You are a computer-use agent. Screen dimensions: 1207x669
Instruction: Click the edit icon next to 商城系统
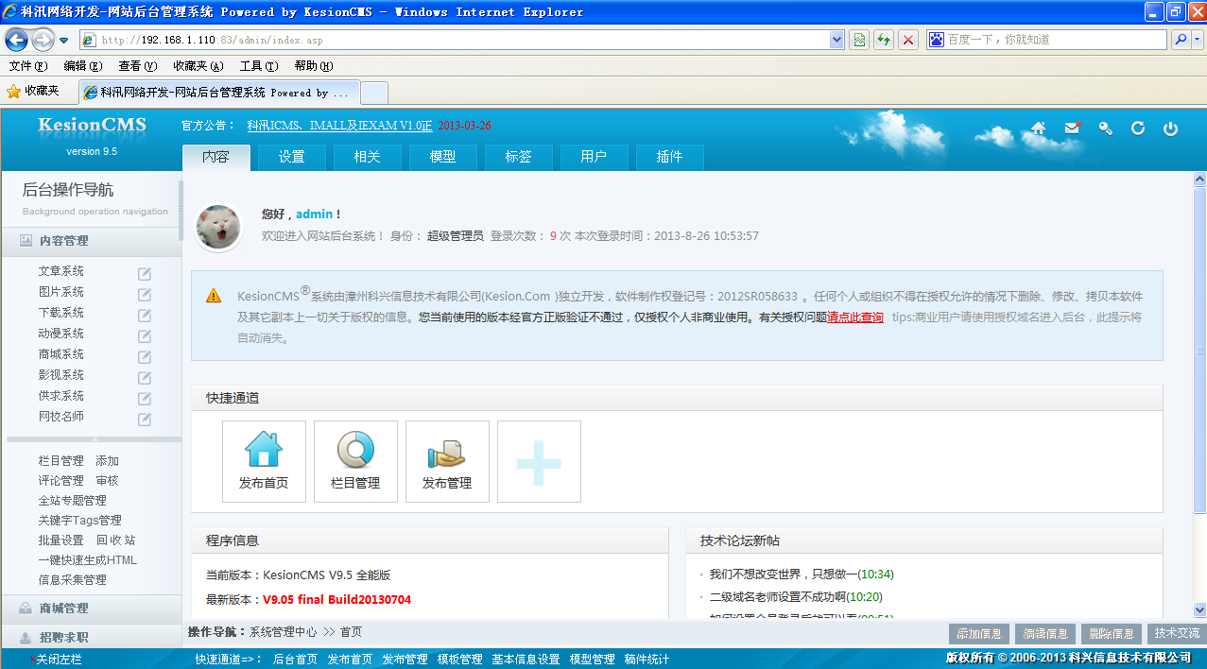[145, 357]
